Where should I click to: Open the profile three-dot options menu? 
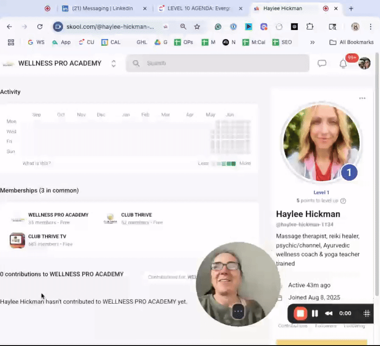(362, 98)
